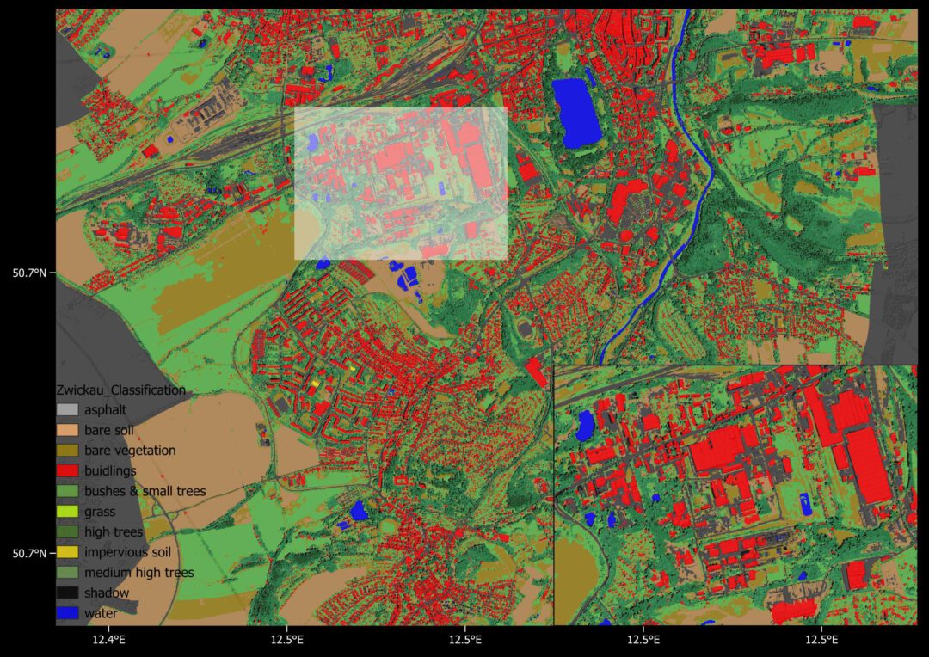Screen dimensions: 929x657
Task: Click the shadow legend symbol
Action: [x=66, y=593]
